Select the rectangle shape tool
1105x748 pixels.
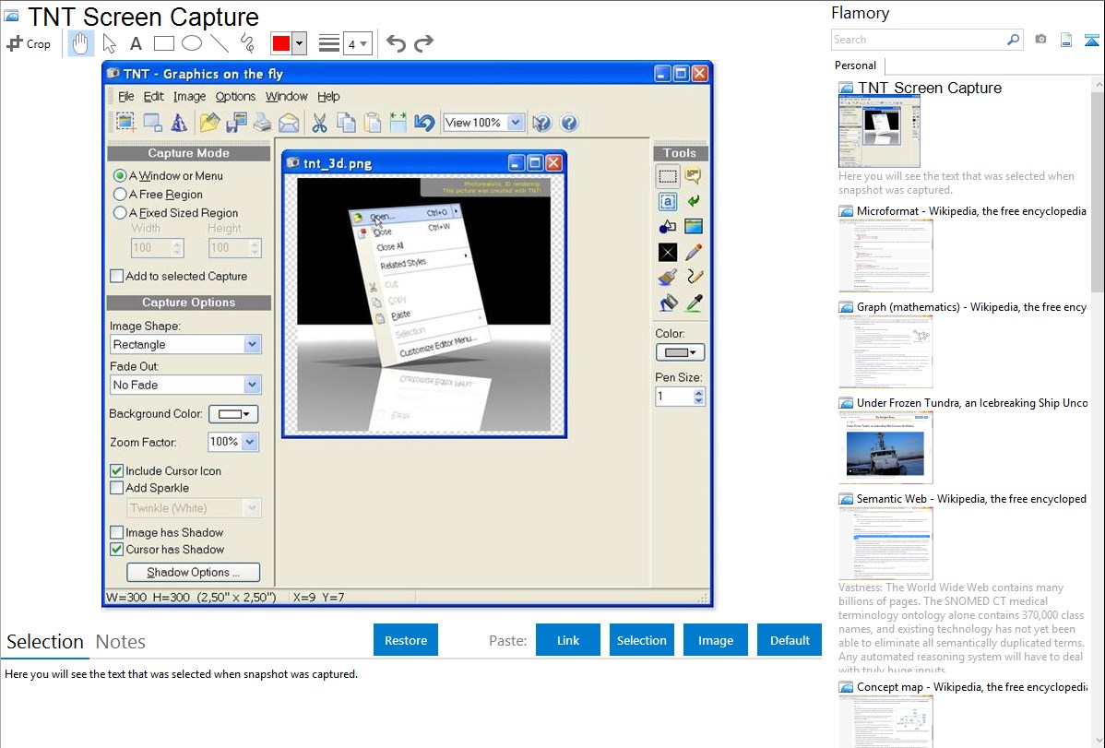coord(164,43)
